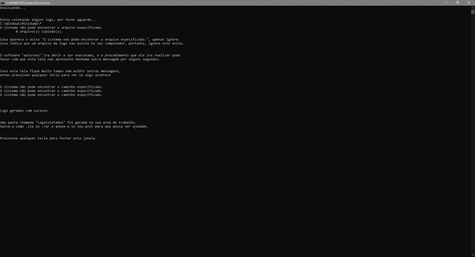Click 'Logs gerados com sucesso' message
Screen dimensions: 475x257
(x=24, y=110)
